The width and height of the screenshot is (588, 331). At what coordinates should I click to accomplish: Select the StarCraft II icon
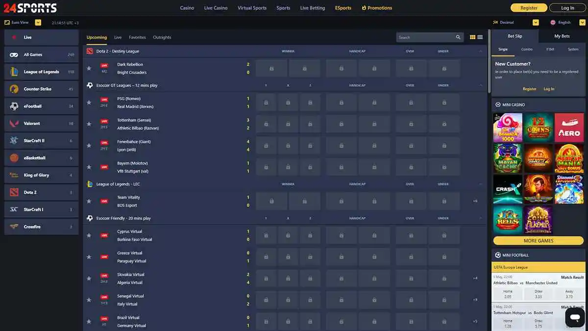[x=14, y=141]
